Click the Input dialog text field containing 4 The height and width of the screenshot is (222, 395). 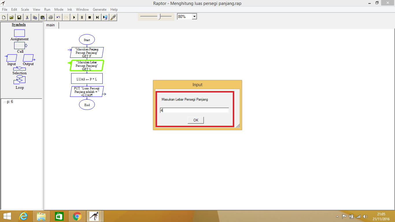coord(194,110)
